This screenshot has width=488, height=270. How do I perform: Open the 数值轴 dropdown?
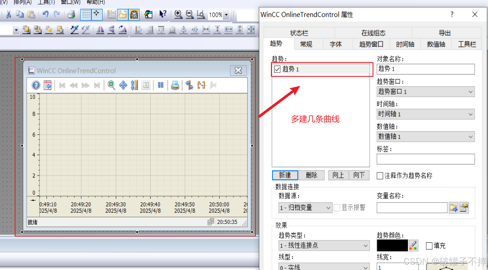tap(426, 137)
